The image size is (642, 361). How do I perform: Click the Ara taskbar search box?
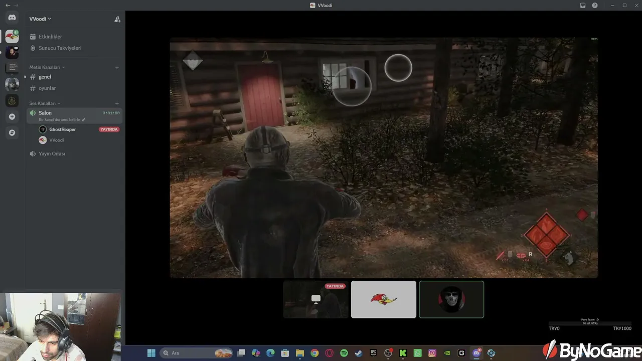point(197,353)
